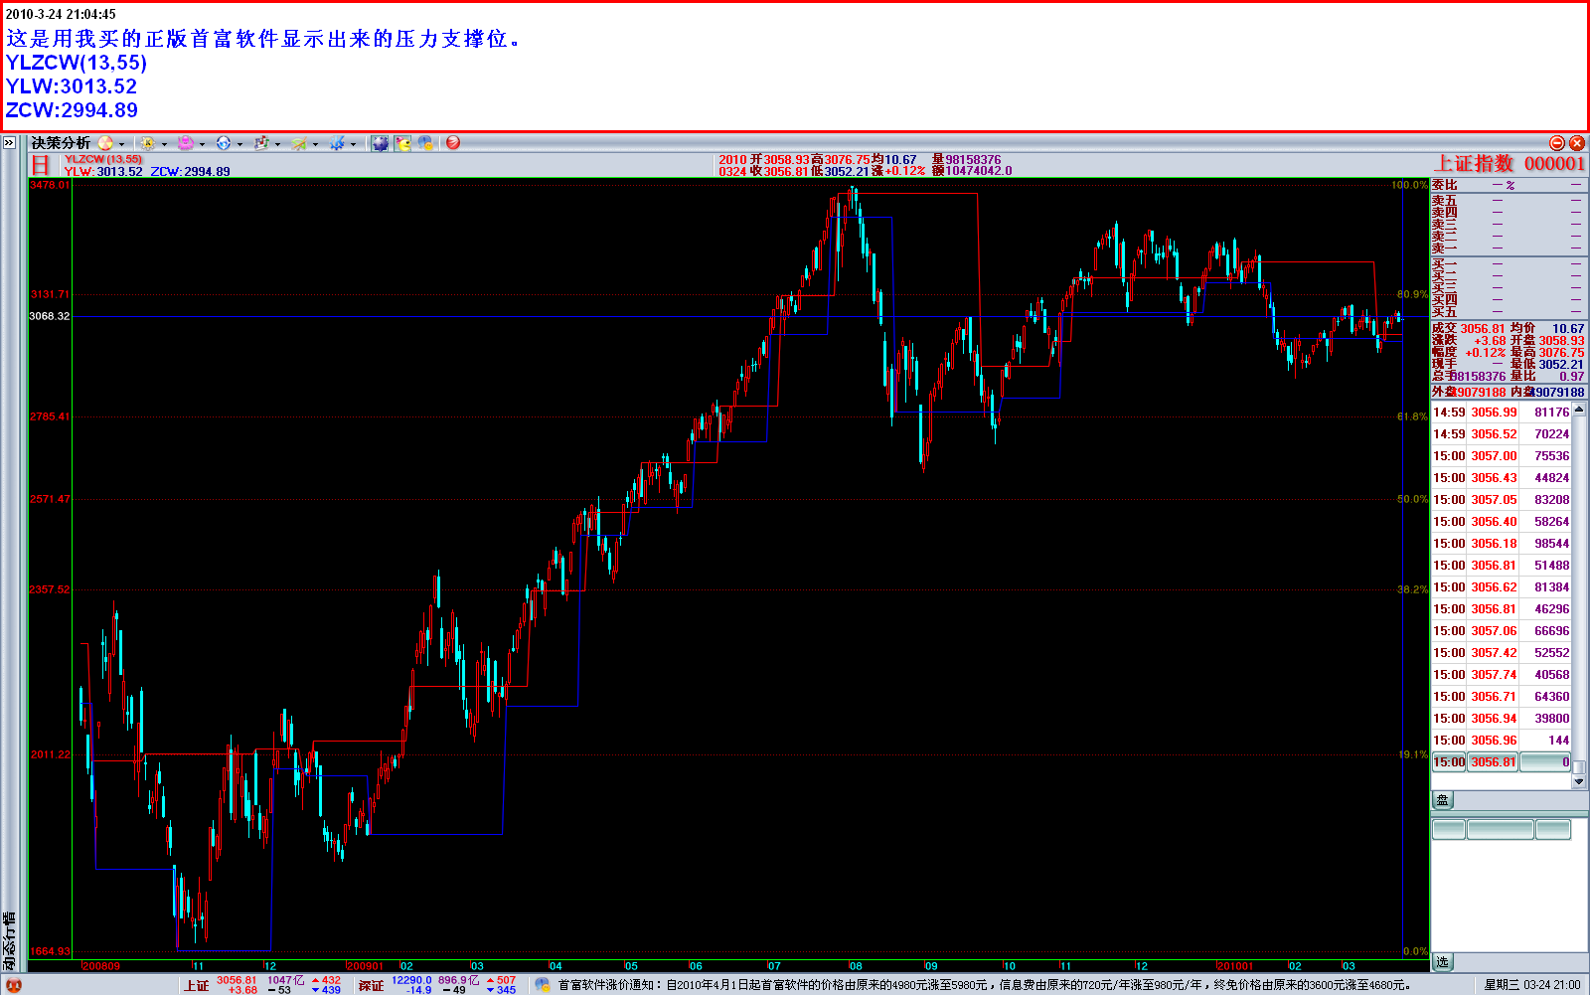This screenshot has height=995, width=1590.
Task: Click the 201001 timeline marker
Action: pos(1235,966)
